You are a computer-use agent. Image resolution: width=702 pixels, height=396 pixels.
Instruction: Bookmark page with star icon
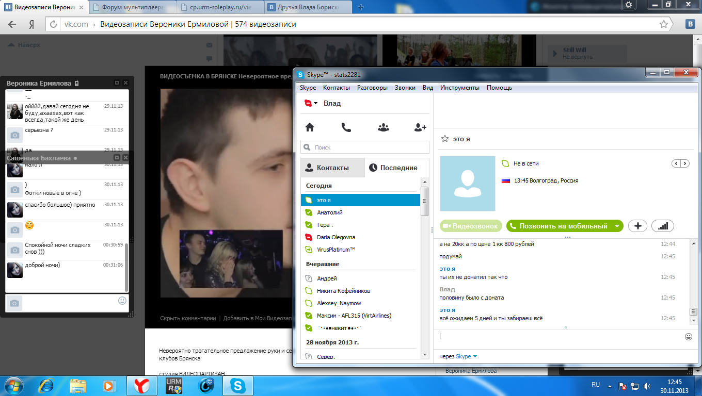tap(664, 24)
